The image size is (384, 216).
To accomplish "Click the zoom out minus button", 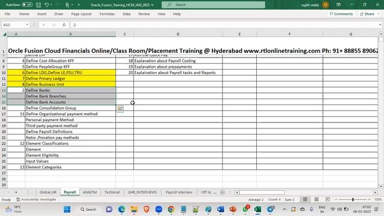I will click(x=336, y=200).
